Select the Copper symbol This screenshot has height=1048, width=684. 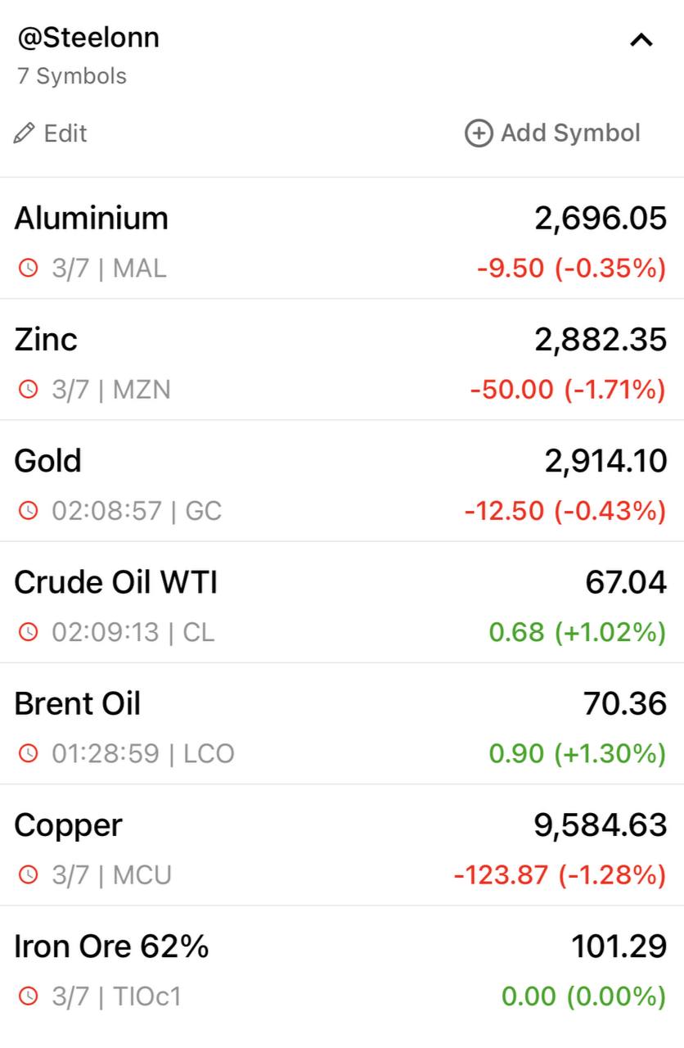342,845
